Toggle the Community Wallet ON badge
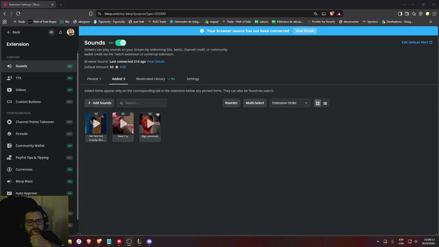This screenshot has width=439, height=247. pos(70,146)
